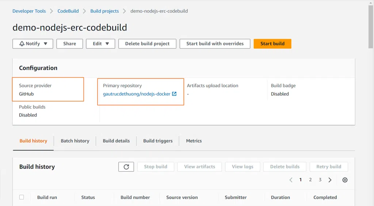Click the Delete builds button
The height and width of the screenshot is (206, 374).
(x=285, y=167)
